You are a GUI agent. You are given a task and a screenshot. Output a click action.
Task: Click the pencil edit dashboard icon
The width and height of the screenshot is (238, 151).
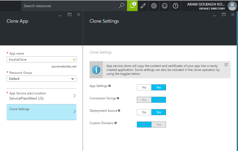(143, 6)
